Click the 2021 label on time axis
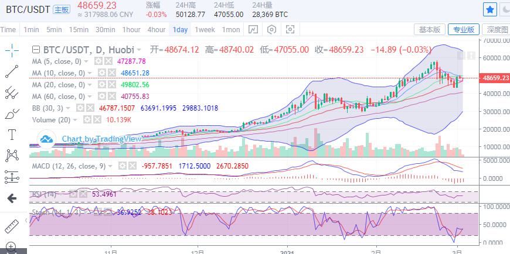 287,252
